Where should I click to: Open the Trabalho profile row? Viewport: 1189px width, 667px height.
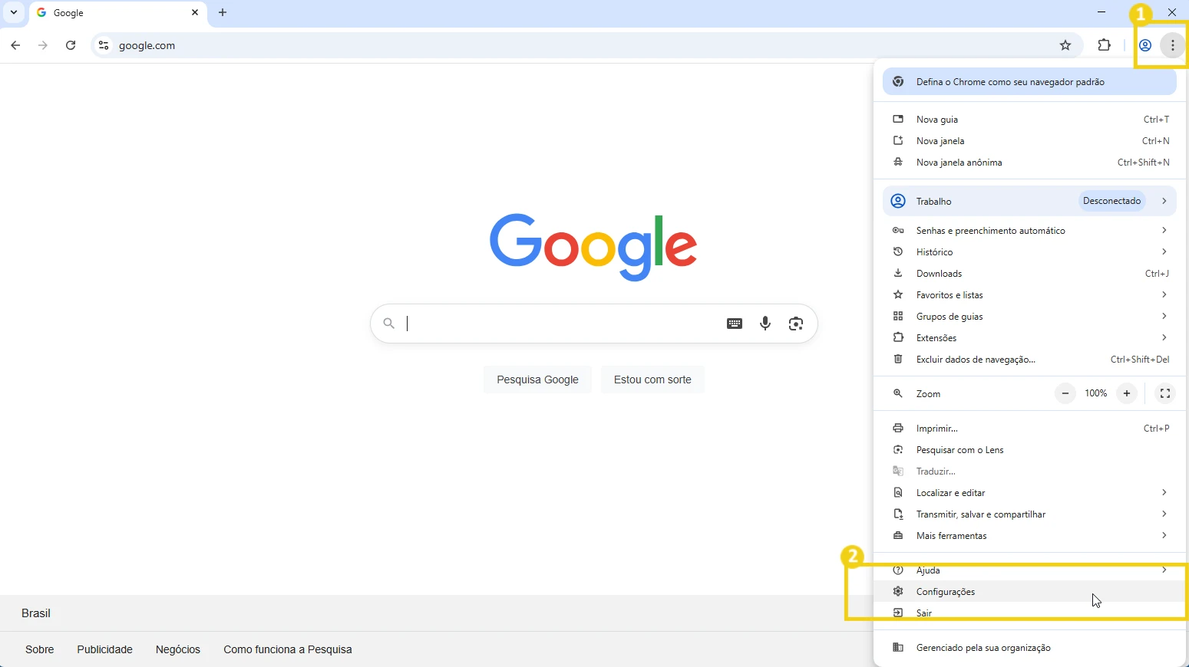pyautogui.click(x=1029, y=201)
